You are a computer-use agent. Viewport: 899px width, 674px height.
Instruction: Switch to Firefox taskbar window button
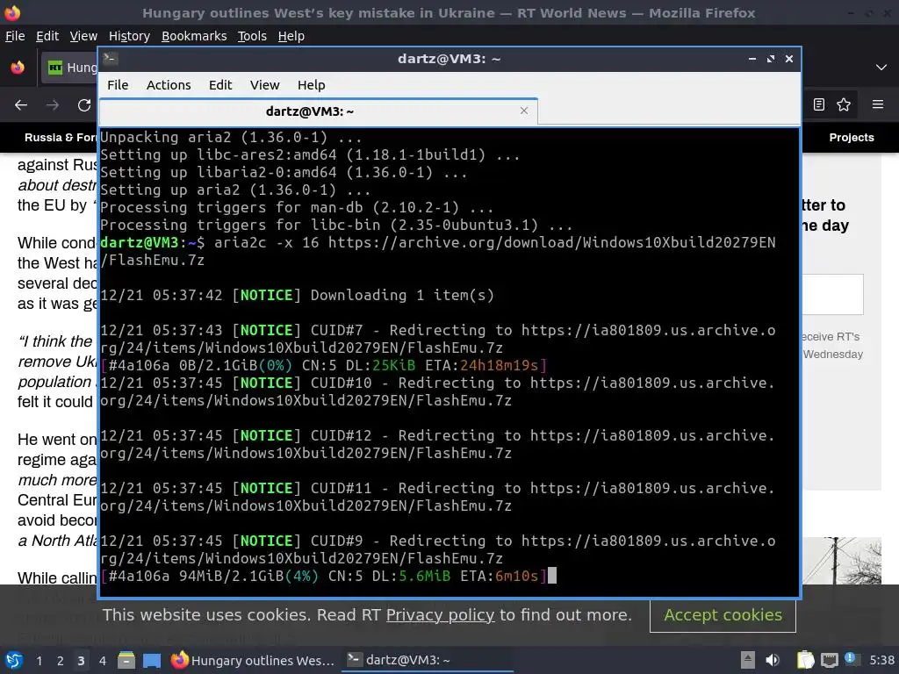pos(253,660)
